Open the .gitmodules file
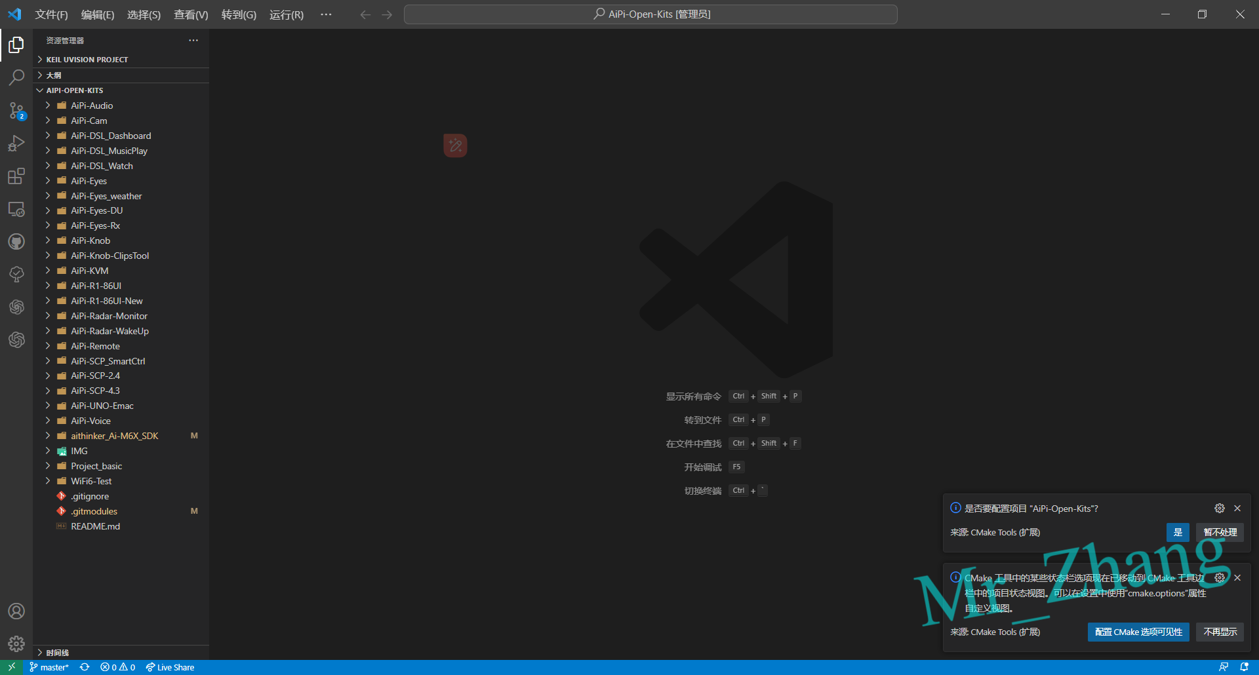The height and width of the screenshot is (675, 1259). [x=121, y=511]
